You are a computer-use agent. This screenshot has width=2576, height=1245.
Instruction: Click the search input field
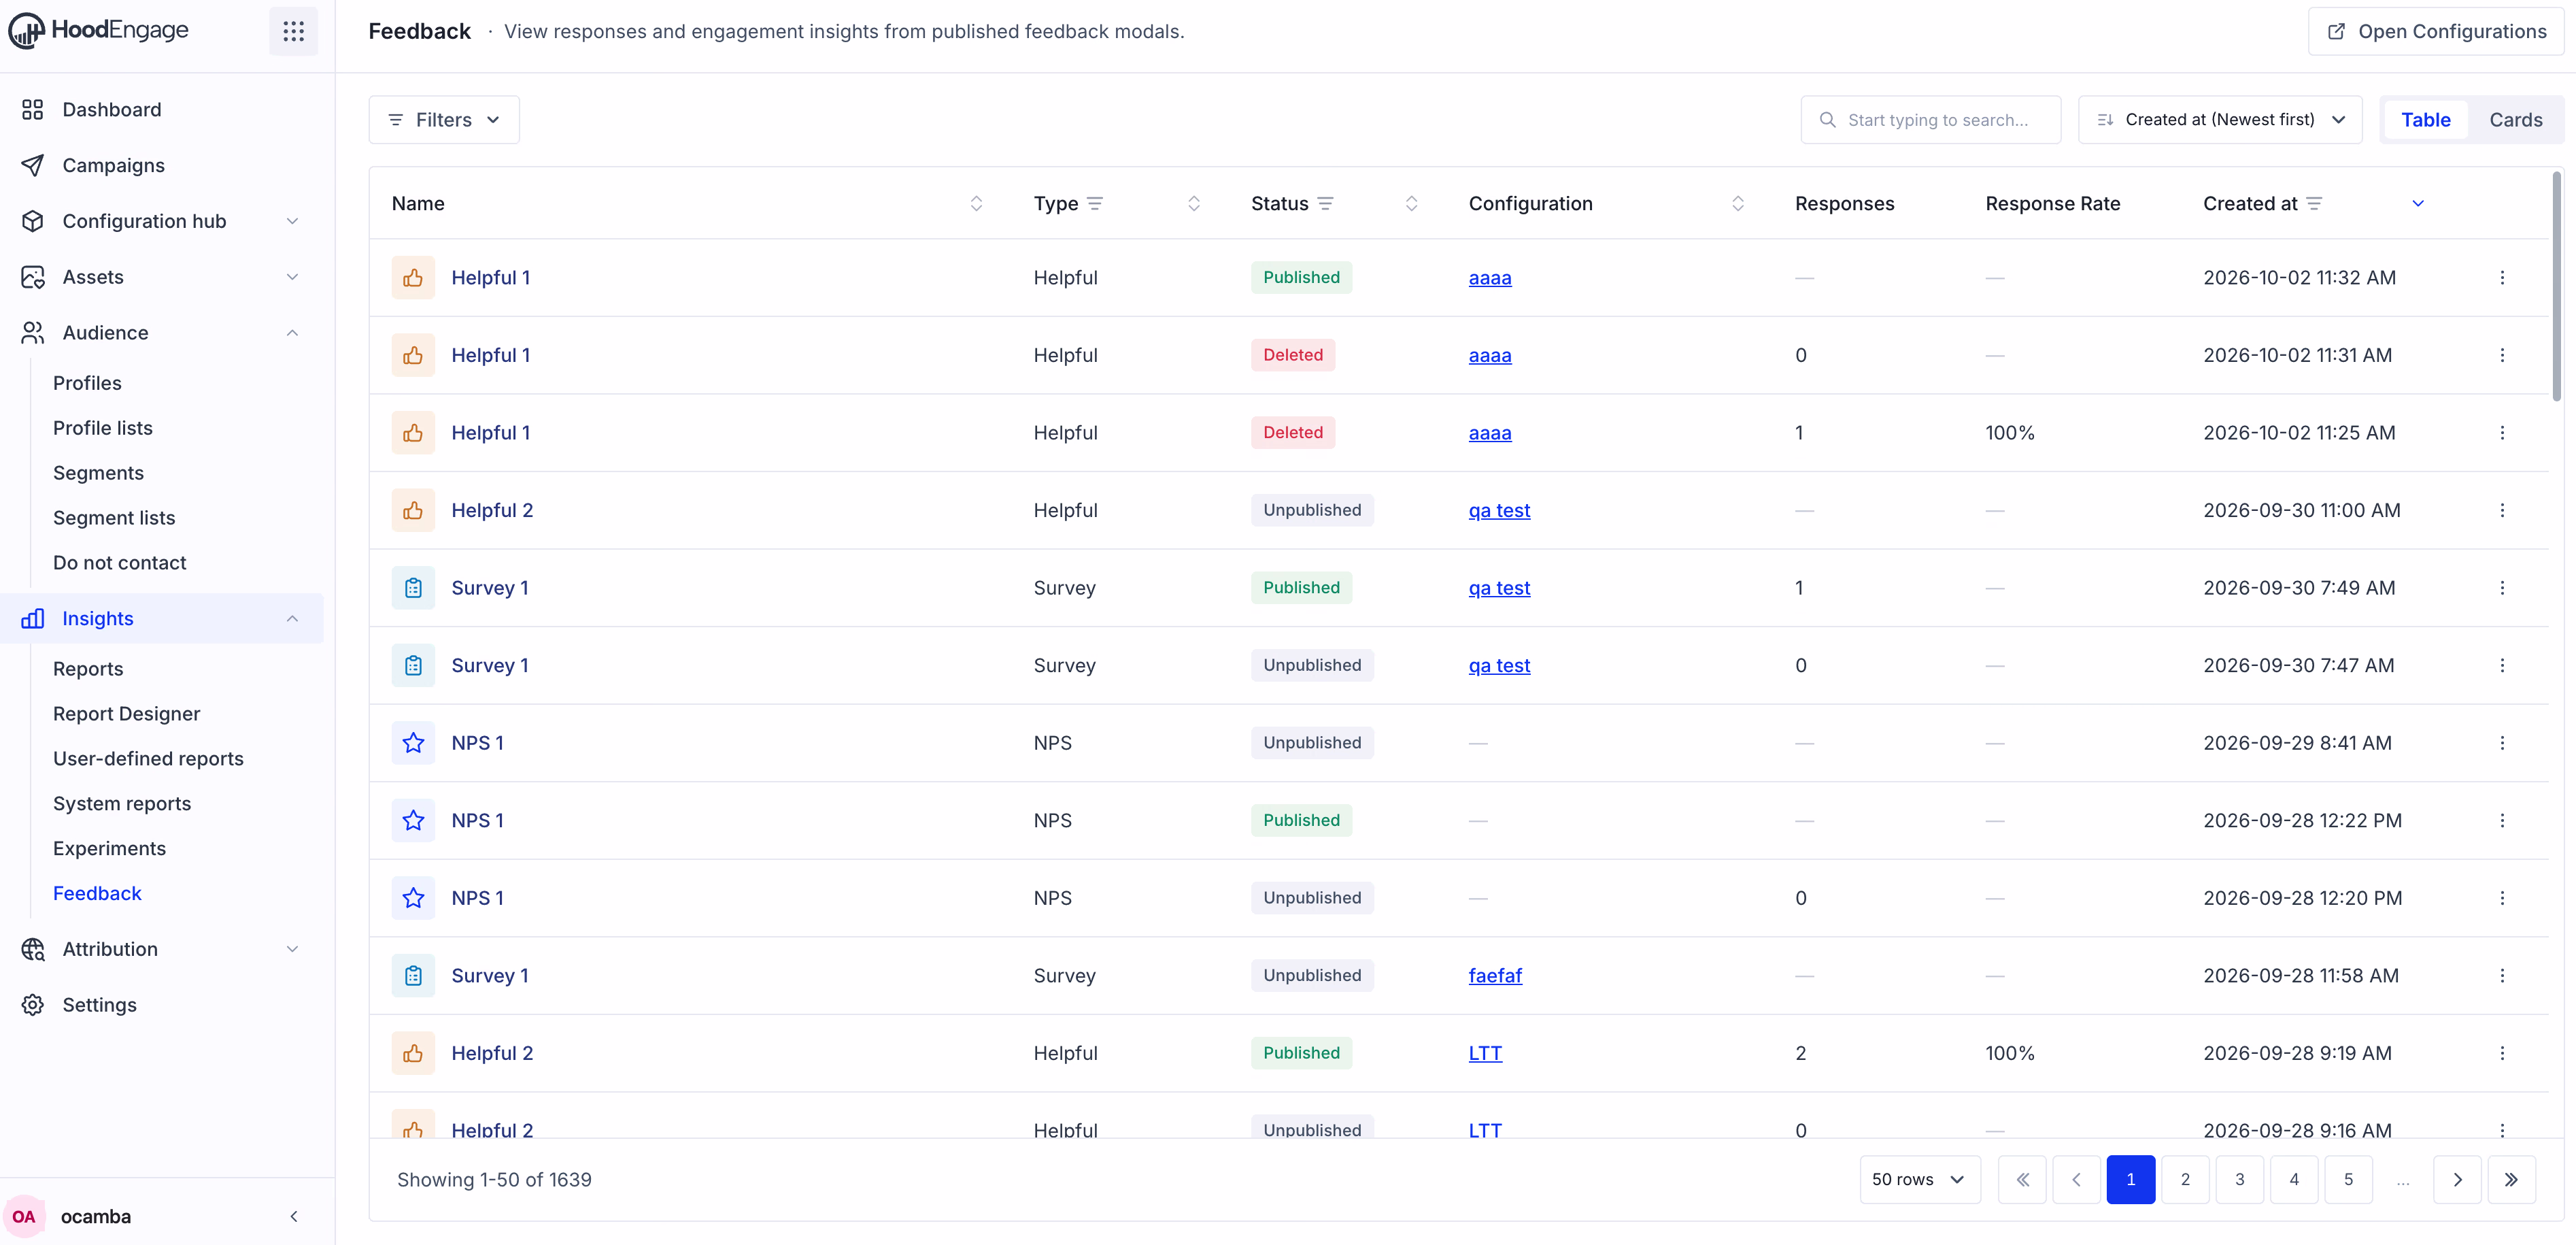pos(1930,119)
